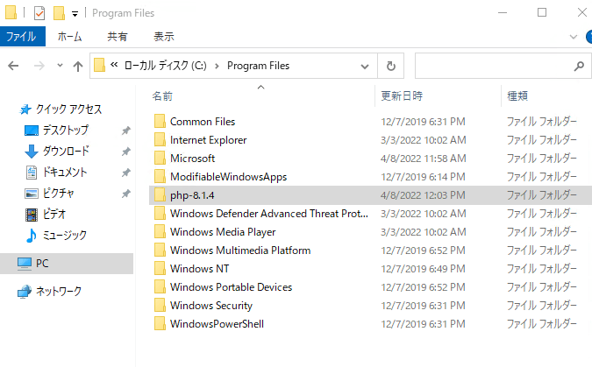
Task: Go back with the back arrow
Action: (13, 66)
